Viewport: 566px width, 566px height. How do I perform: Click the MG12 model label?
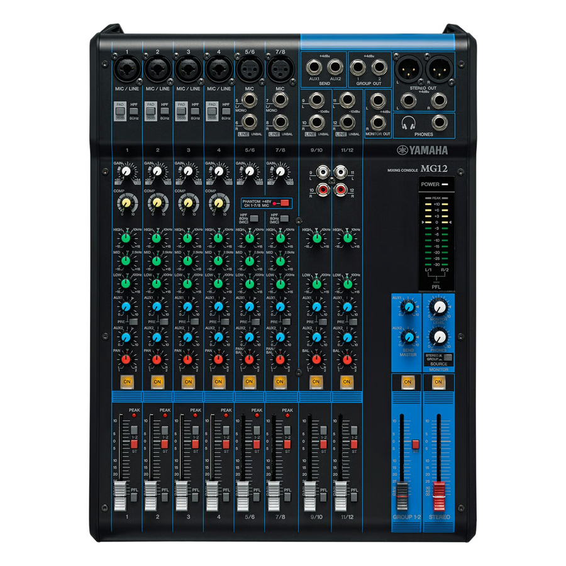[434, 169]
